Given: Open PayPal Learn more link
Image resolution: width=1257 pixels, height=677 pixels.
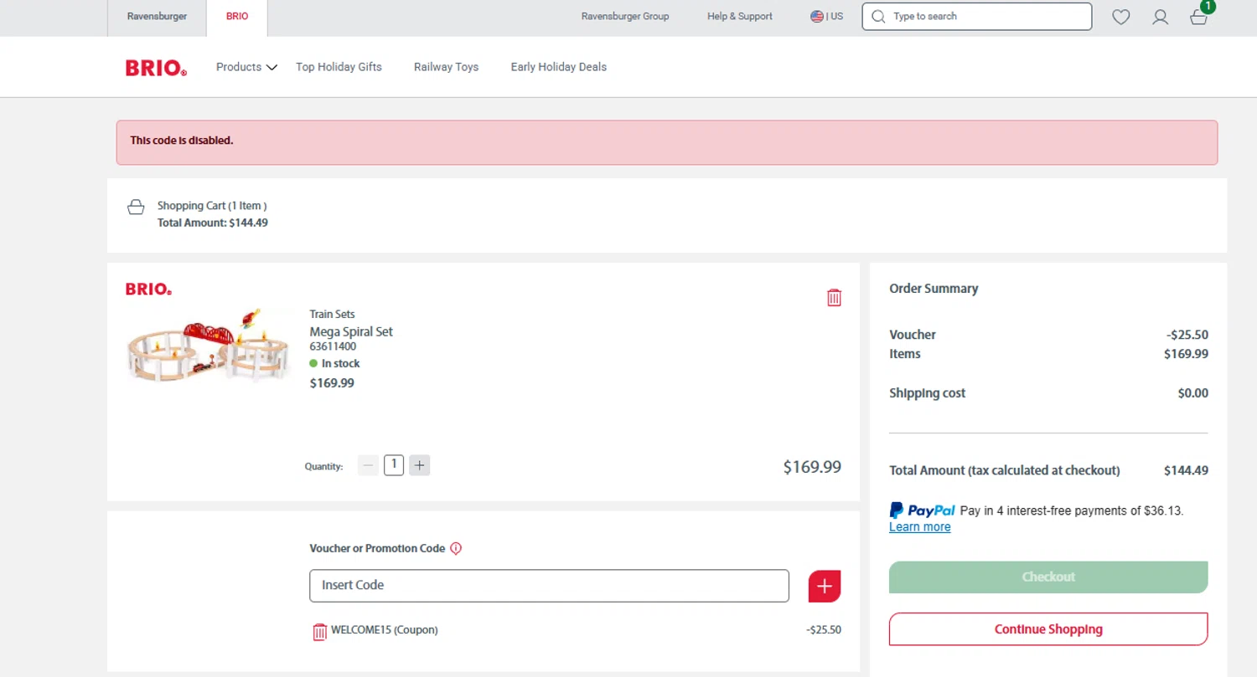Looking at the screenshot, I should 920,527.
